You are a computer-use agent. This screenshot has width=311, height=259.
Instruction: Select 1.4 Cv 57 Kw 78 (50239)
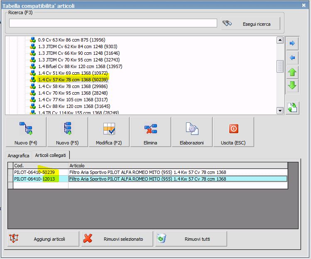pos(73,80)
